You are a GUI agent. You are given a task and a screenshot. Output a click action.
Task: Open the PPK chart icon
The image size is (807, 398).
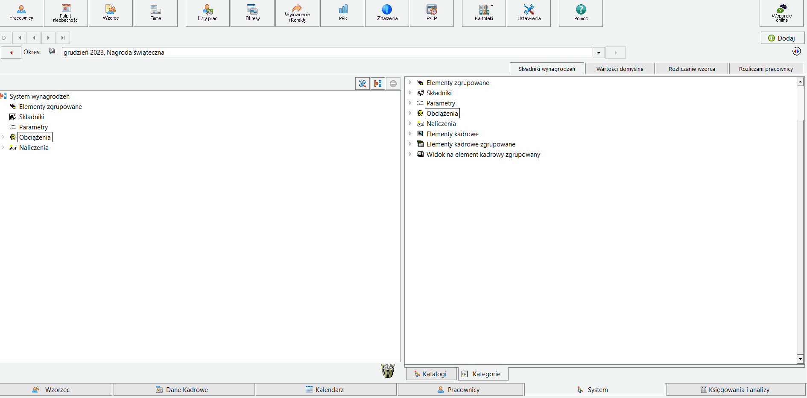tap(343, 13)
